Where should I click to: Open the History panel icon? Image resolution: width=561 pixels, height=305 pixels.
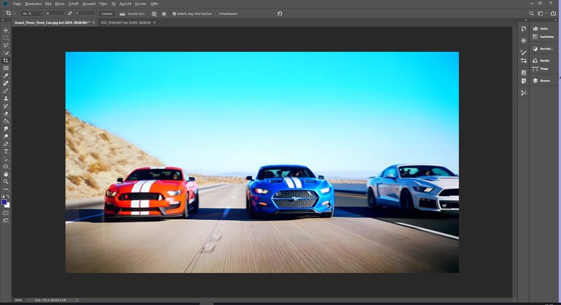[524, 29]
